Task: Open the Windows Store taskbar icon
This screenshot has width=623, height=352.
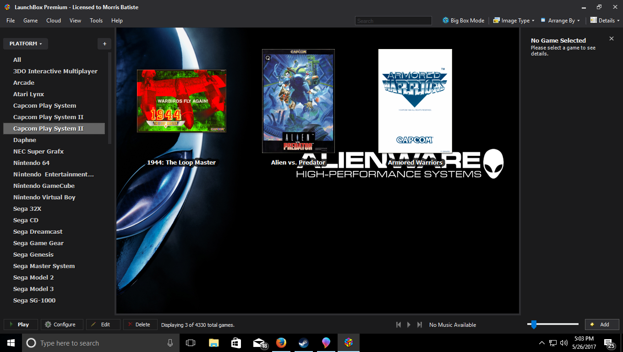Action: (236, 343)
